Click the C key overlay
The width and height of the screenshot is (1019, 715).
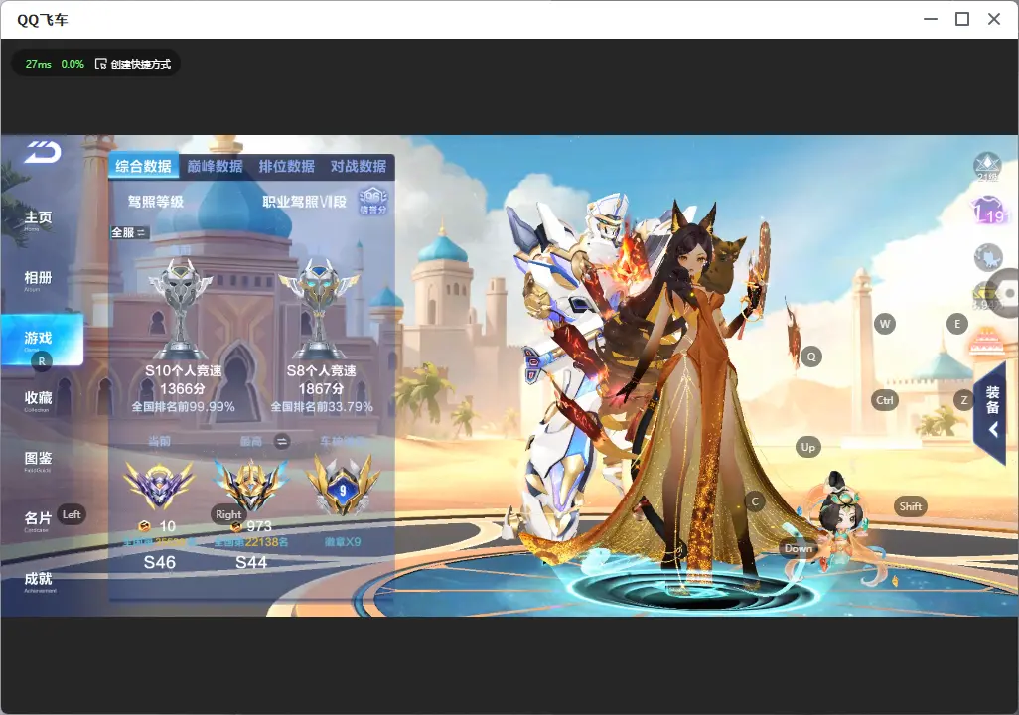pos(755,501)
